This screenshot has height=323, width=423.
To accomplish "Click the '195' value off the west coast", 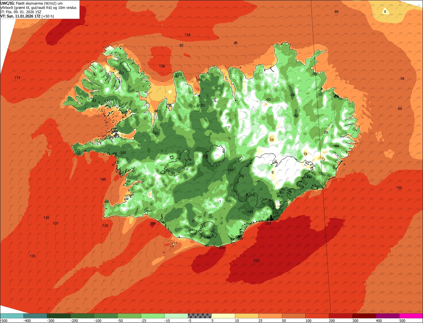I will (103, 179).
